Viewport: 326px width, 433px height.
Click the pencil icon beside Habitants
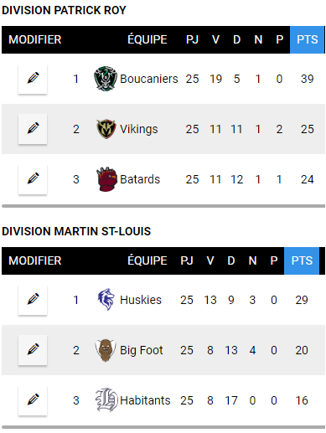coord(33,400)
